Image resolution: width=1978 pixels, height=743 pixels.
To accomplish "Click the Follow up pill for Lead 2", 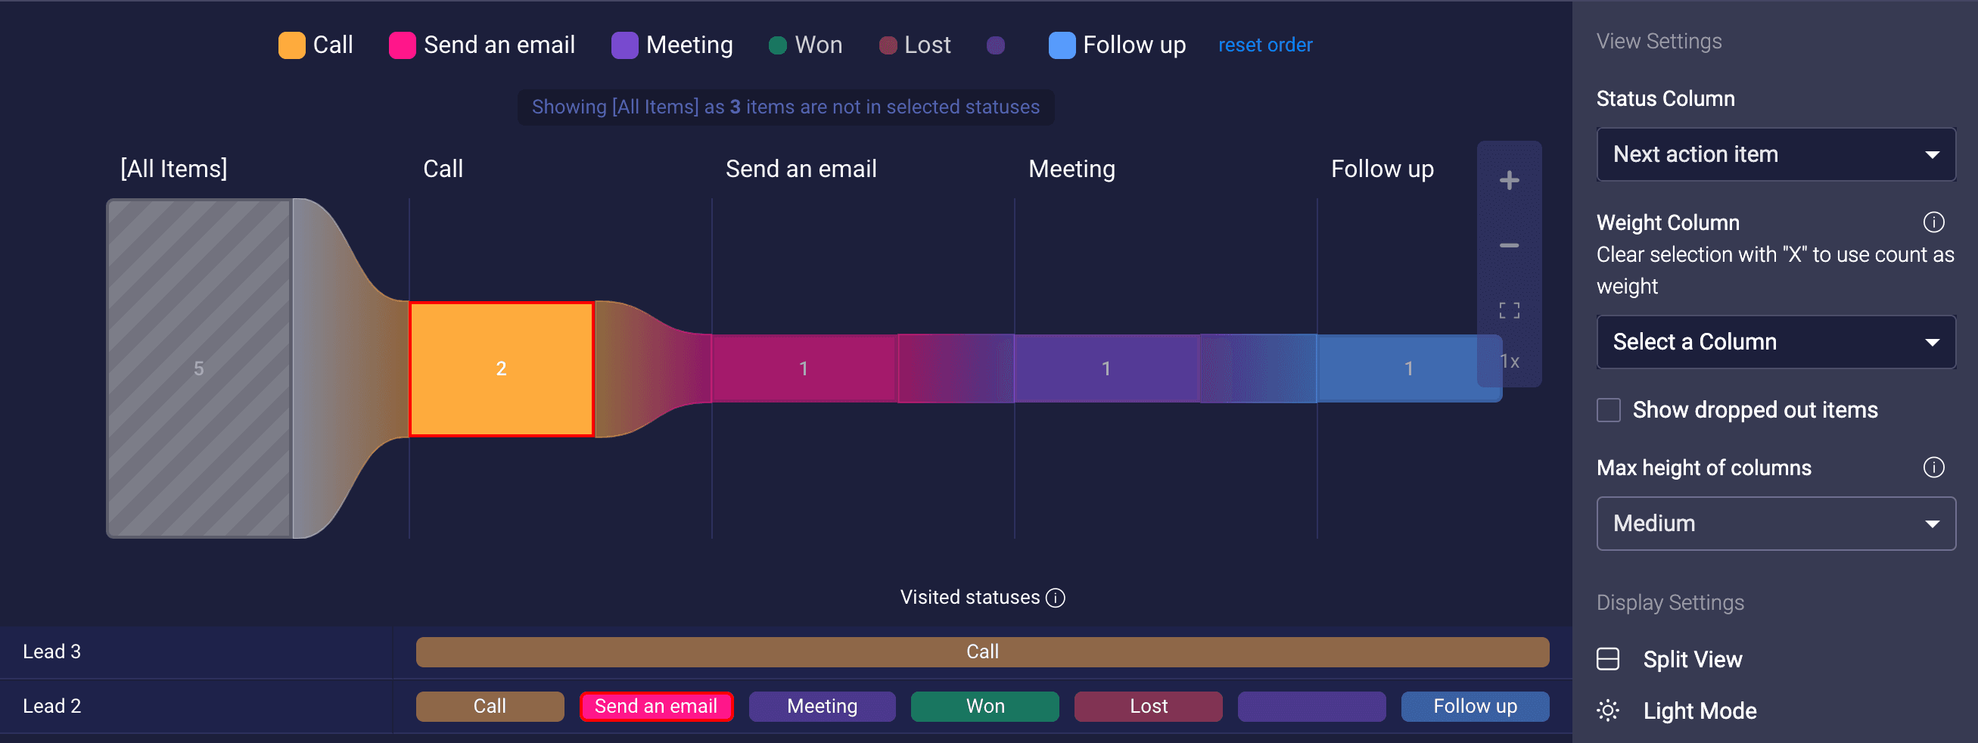I will (x=1474, y=706).
